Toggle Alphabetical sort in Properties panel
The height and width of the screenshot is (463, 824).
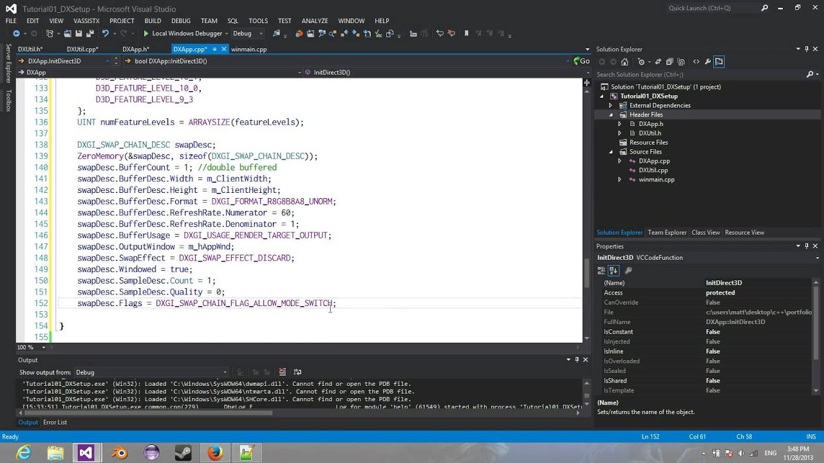(613, 271)
